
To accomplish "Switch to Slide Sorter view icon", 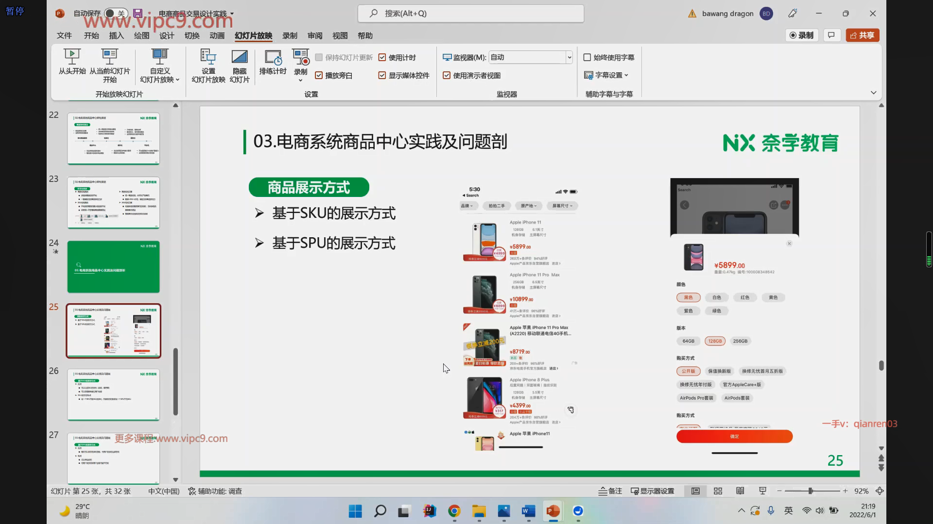I will coord(718,491).
